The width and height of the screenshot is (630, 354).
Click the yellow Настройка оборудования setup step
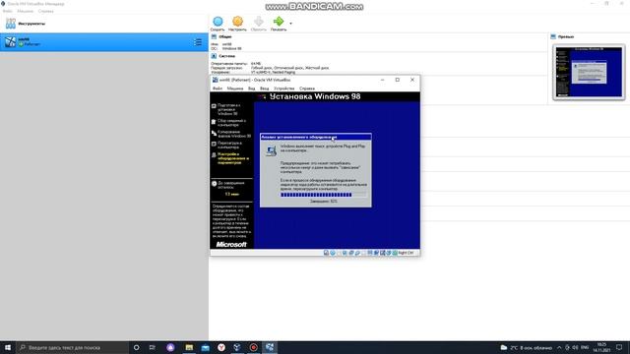[233, 158]
